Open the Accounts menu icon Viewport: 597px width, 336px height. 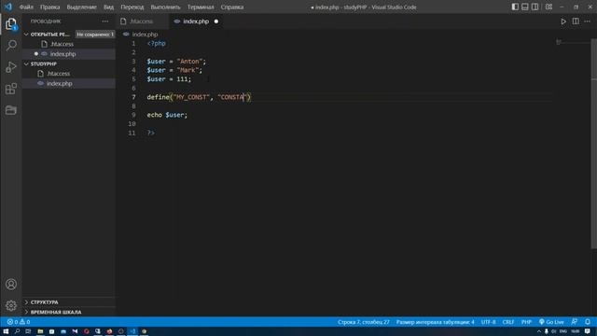pos(11,284)
